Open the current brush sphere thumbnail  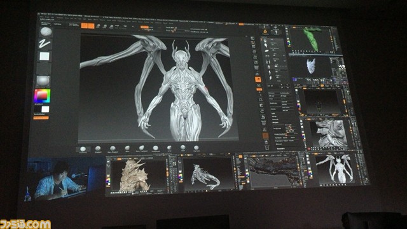coord(46,32)
